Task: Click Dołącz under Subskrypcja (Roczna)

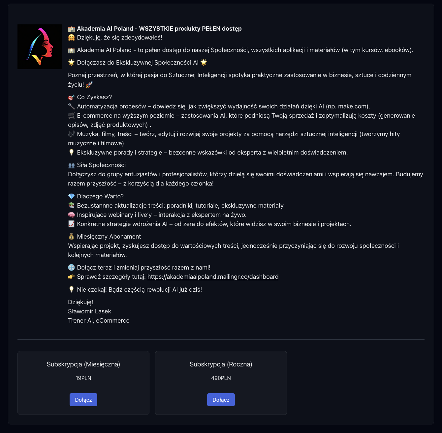Action: 221,400
